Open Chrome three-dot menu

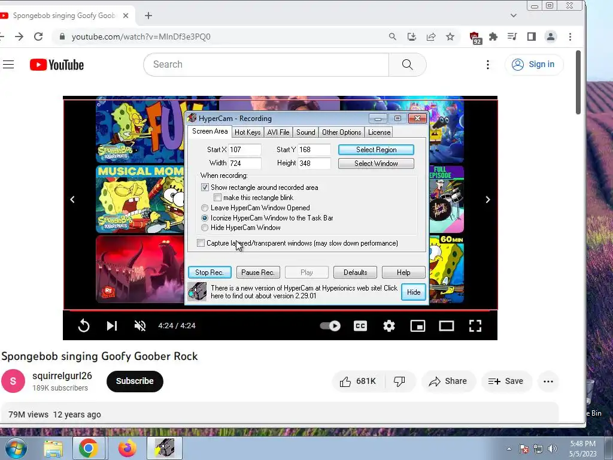(x=570, y=37)
